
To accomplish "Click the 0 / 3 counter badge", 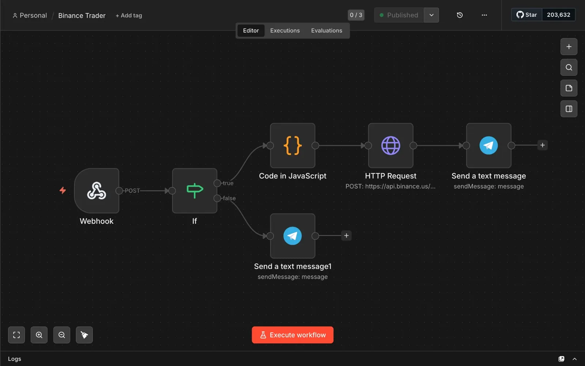I will point(356,15).
